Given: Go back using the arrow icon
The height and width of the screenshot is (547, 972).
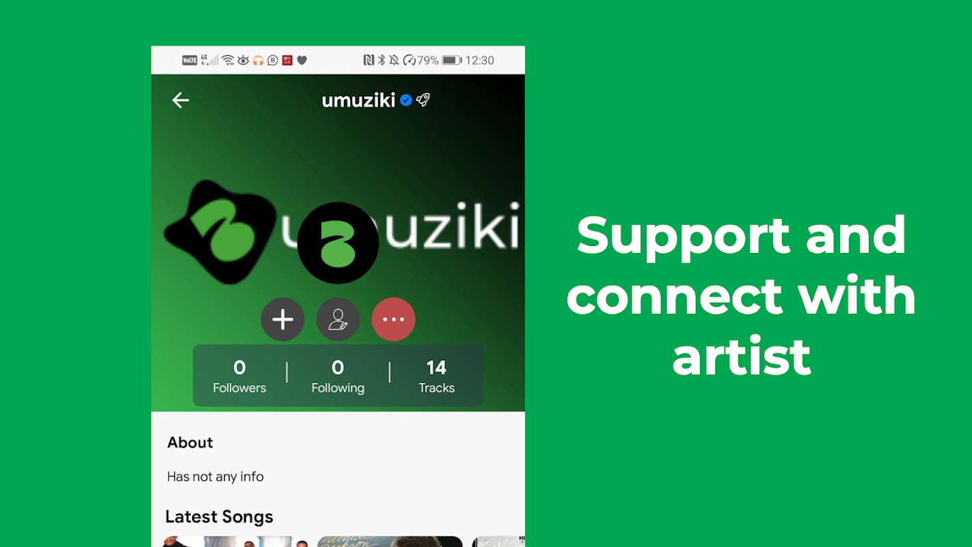Looking at the screenshot, I should [x=180, y=101].
